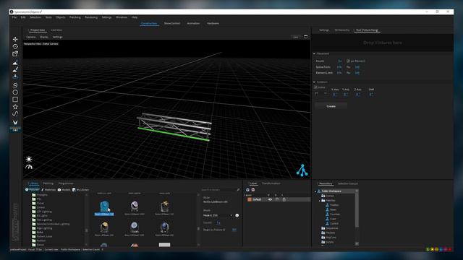The width and height of the screenshot is (463, 260).
Task: Click the sun lighting icon in viewport
Action: [29, 159]
